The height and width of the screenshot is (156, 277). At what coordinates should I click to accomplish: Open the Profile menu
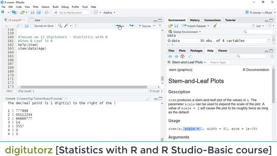(75, 7)
